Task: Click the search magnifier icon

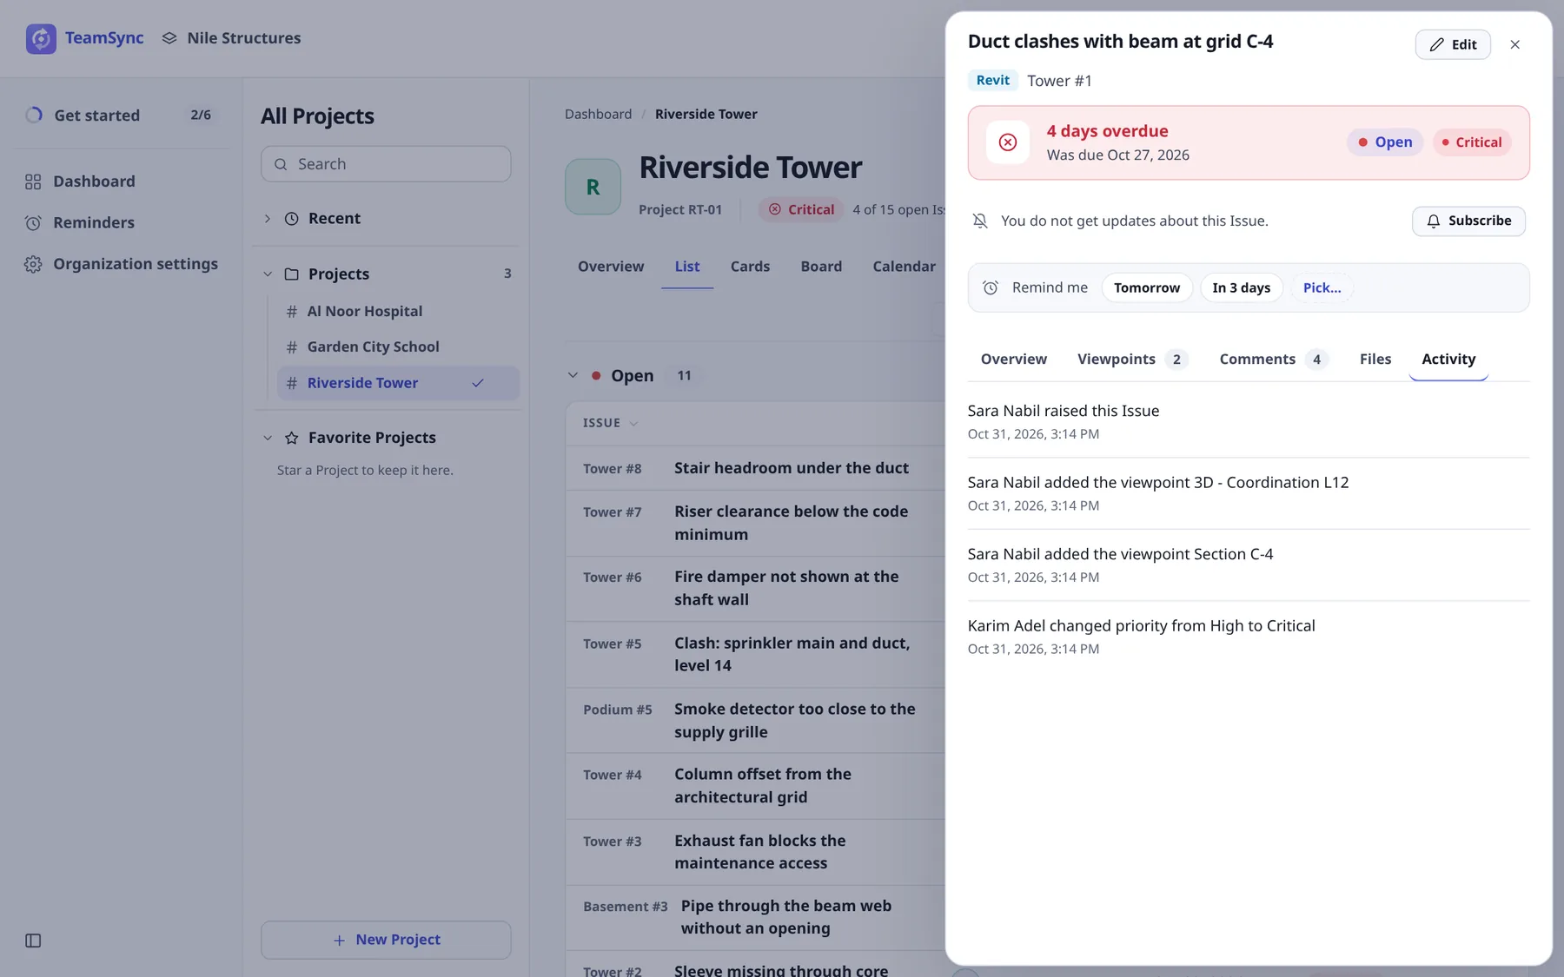Action: point(281,164)
